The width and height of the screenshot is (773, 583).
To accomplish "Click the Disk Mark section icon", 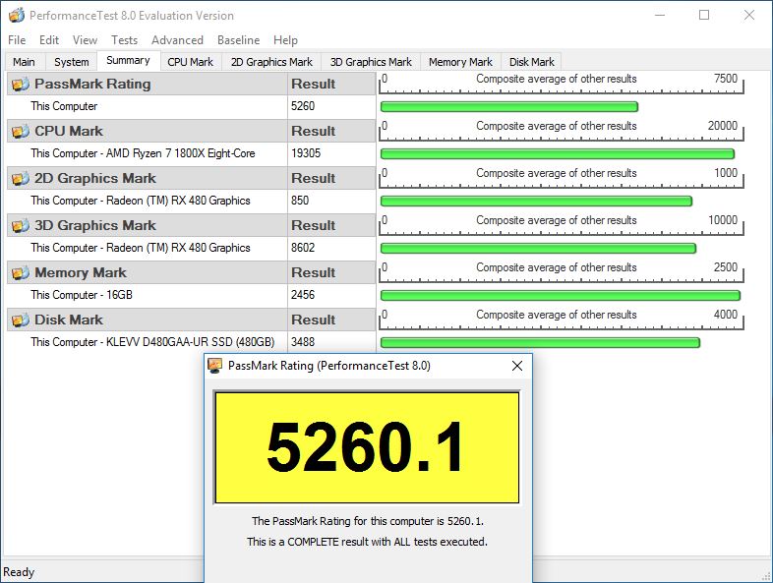I will click(21, 320).
